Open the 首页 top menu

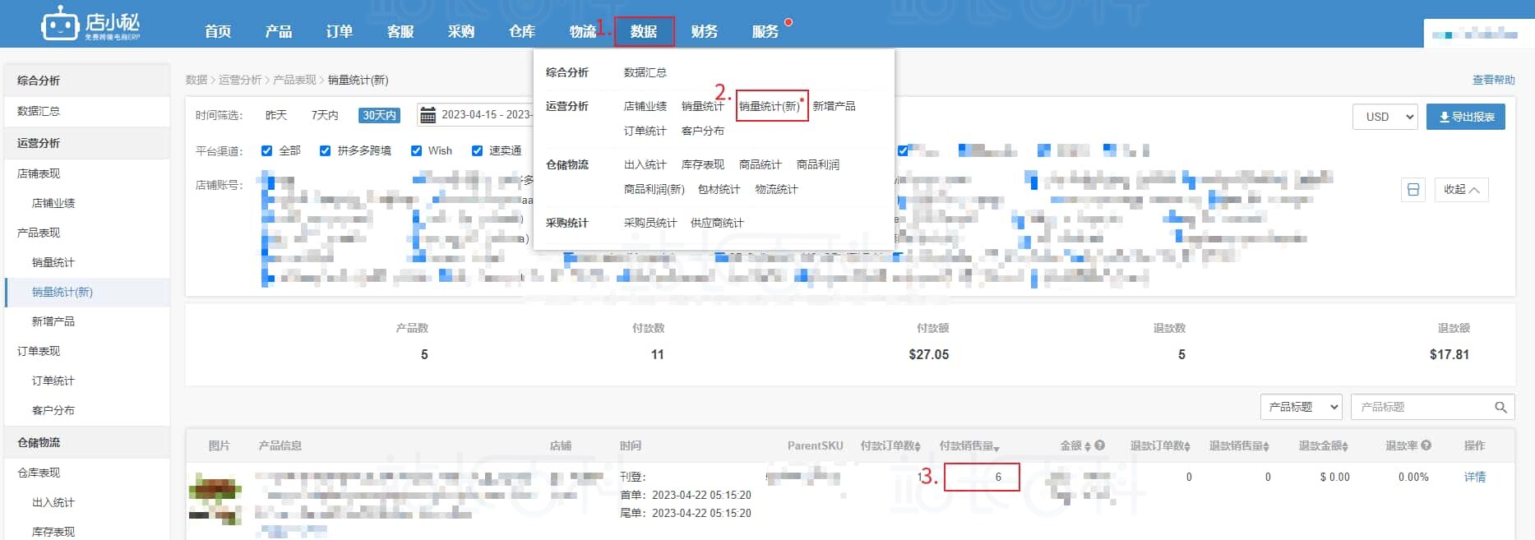[218, 31]
